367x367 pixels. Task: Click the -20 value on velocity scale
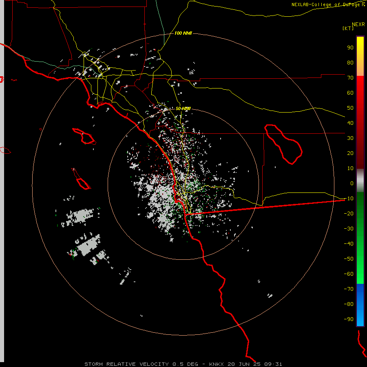pos(349,214)
